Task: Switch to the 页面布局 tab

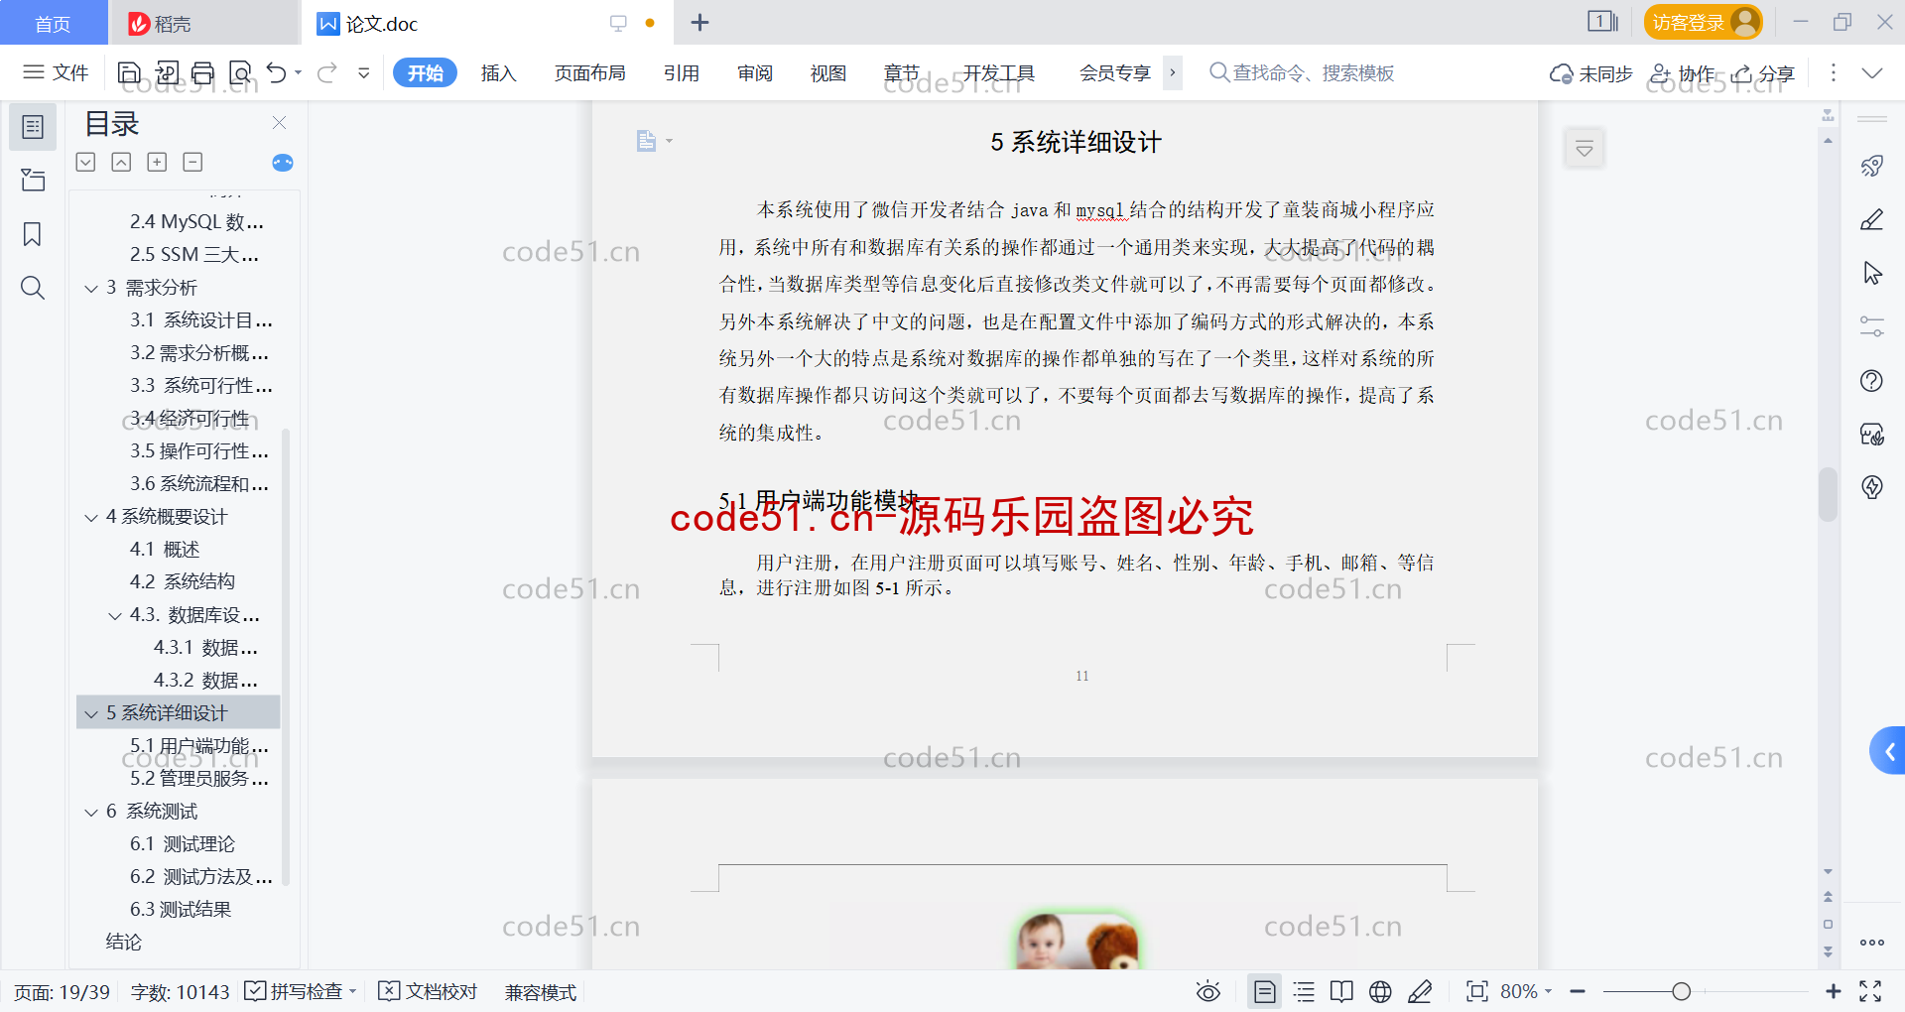Action: (590, 72)
